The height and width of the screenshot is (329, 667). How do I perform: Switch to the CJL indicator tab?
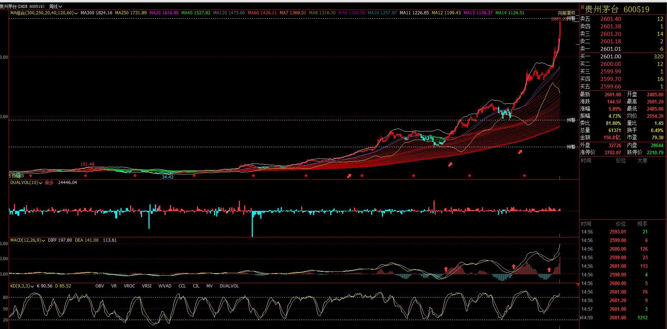(196, 286)
